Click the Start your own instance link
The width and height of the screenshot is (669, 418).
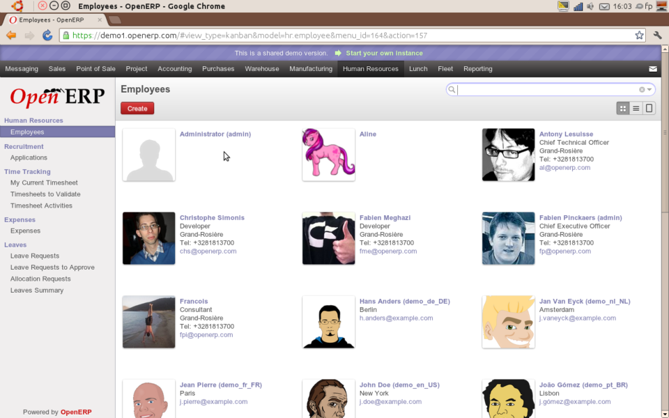tap(385, 53)
